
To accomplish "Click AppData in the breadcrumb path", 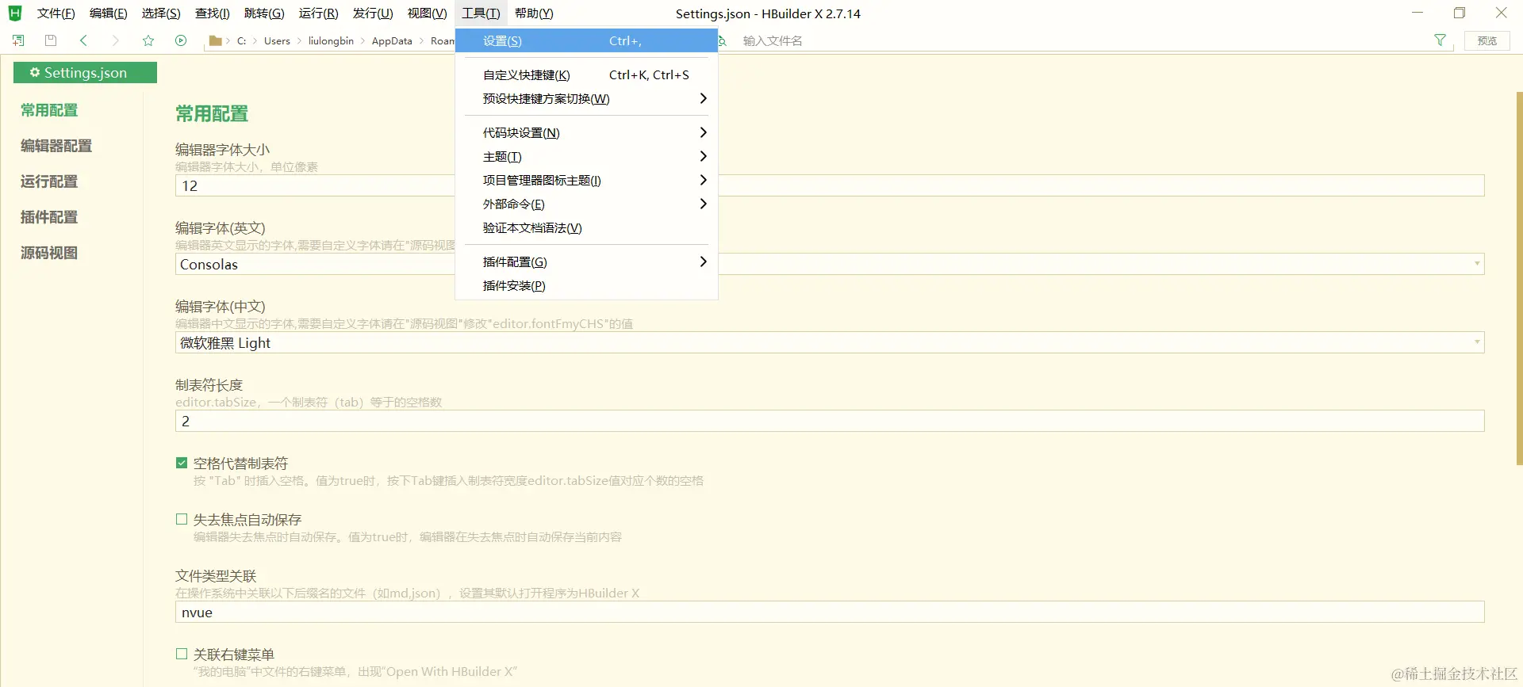I will pos(392,40).
